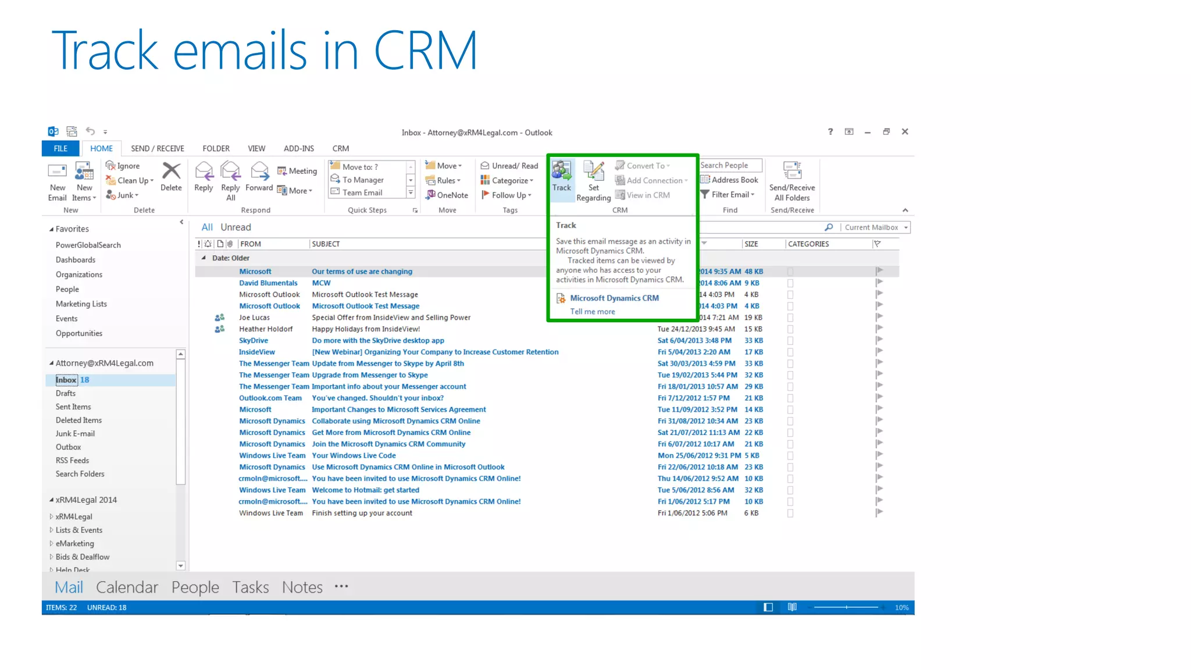
Task: Toggle the category box for 'Your Windows Live Code'
Action: pos(790,456)
